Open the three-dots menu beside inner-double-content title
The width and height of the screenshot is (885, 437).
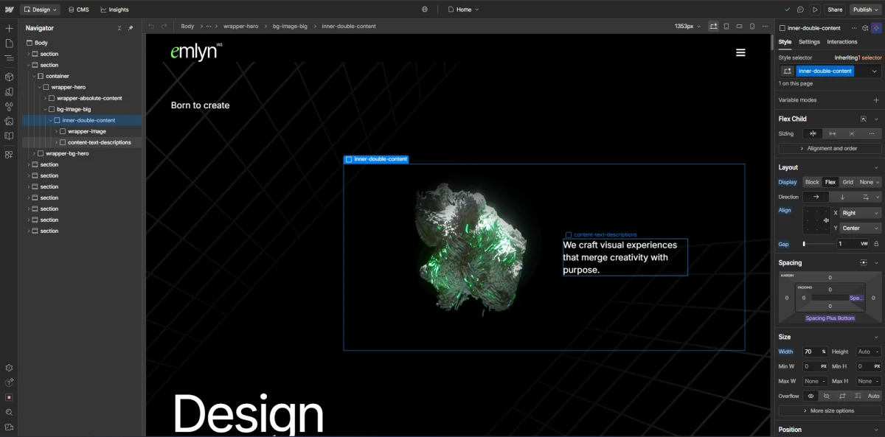[854, 28]
